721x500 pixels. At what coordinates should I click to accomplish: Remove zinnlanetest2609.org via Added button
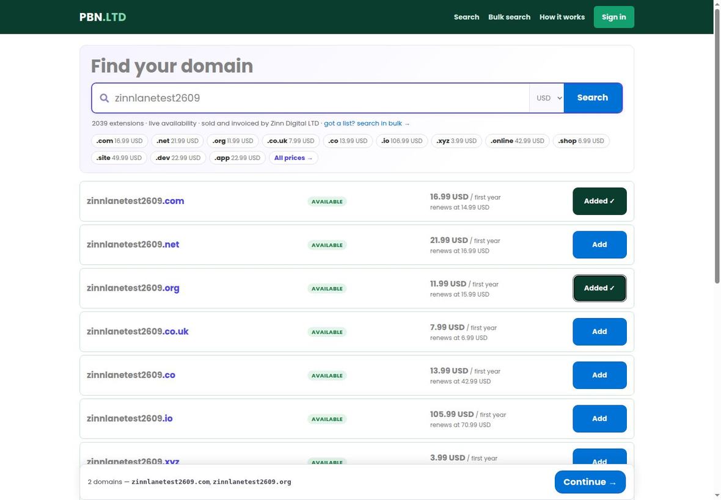pos(599,288)
